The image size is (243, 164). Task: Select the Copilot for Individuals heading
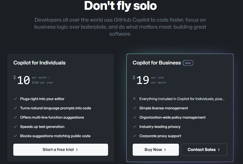(39, 63)
